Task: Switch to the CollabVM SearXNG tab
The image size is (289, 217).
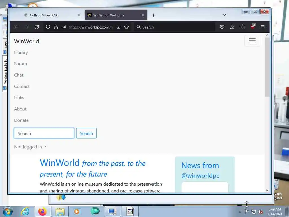Action: click(x=52, y=15)
